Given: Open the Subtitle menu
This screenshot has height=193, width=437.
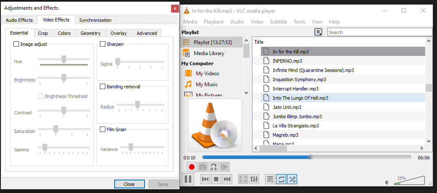Looking at the screenshot, I should (279, 22).
